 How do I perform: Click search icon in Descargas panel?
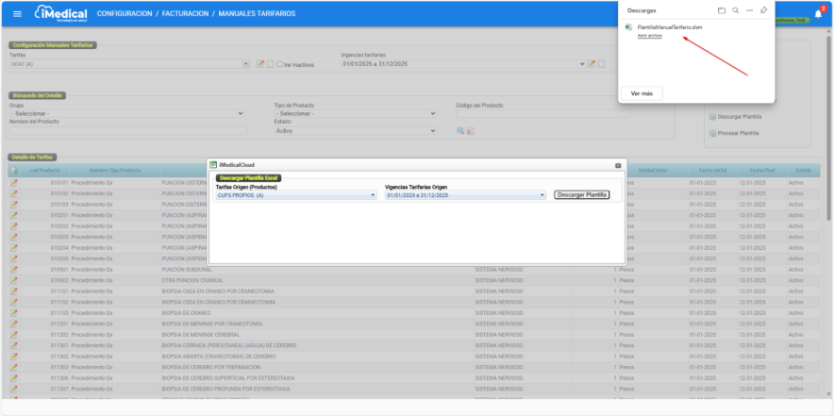735,10
